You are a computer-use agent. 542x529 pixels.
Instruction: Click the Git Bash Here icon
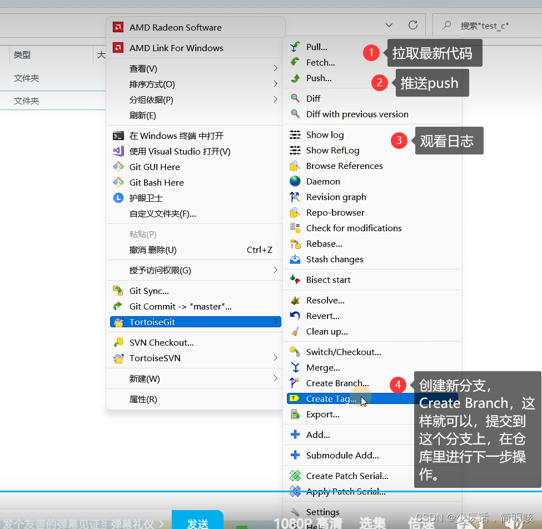tap(118, 182)
